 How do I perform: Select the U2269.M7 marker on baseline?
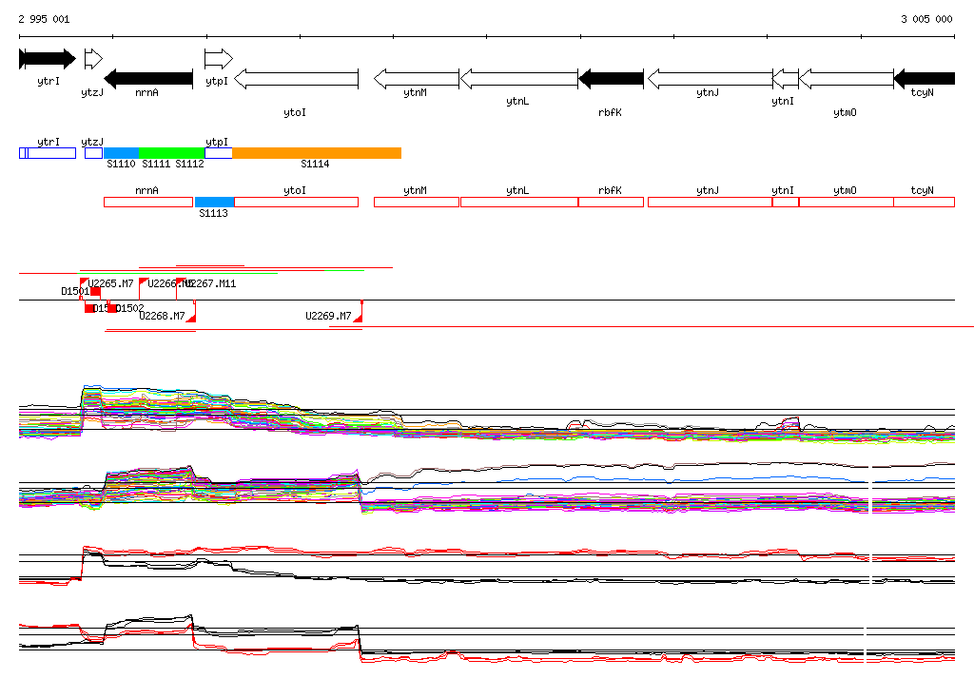coord(359,317)
